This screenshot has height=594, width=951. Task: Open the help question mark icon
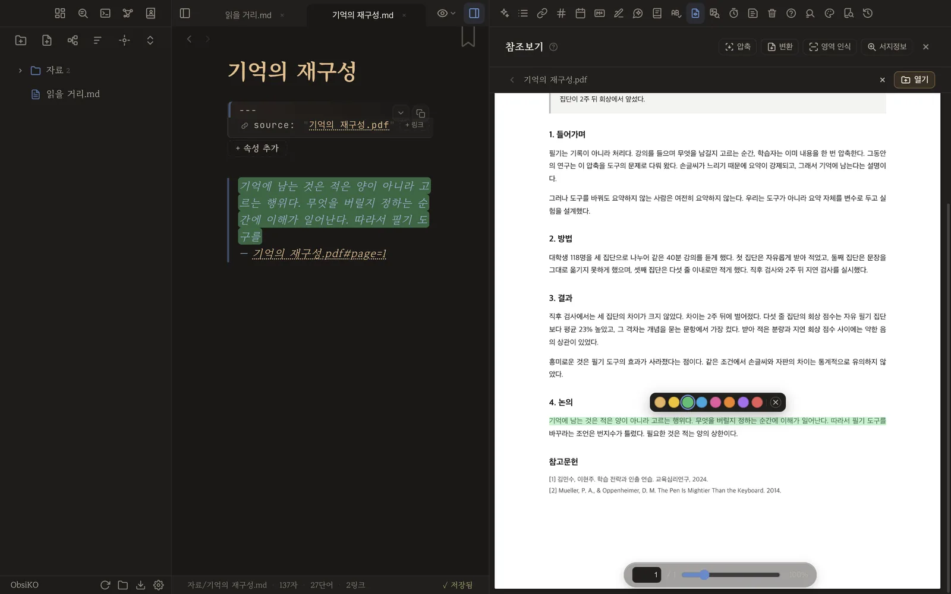click(x=791, y=13)
